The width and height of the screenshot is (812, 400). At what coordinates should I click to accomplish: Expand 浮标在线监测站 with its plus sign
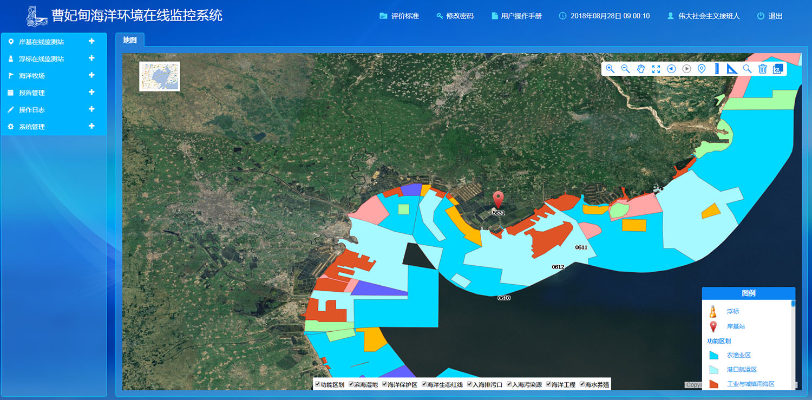(91, 58)
